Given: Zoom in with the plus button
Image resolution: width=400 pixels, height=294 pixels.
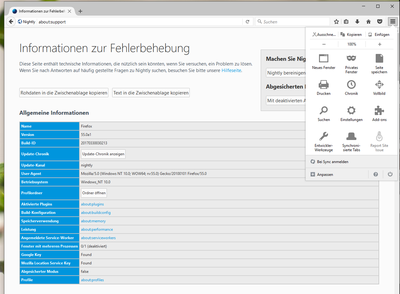Looking at the screenshot, I should (379, 44).
